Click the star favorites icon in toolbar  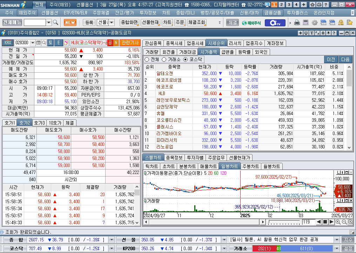(x=350, y=22)
